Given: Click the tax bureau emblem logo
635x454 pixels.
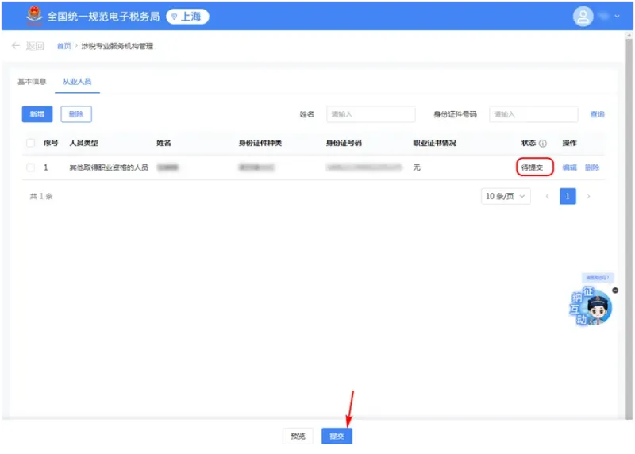Looking at the screenshot, I should (x=34, y=16).
